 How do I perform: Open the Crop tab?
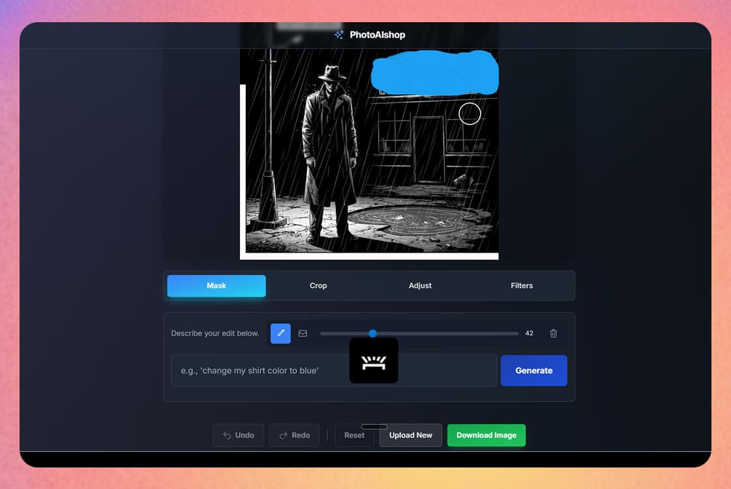point(318,286)
